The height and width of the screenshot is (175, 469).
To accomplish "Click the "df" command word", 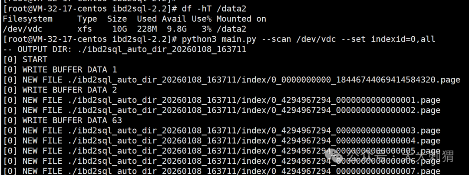I will [x=187, y=9].
